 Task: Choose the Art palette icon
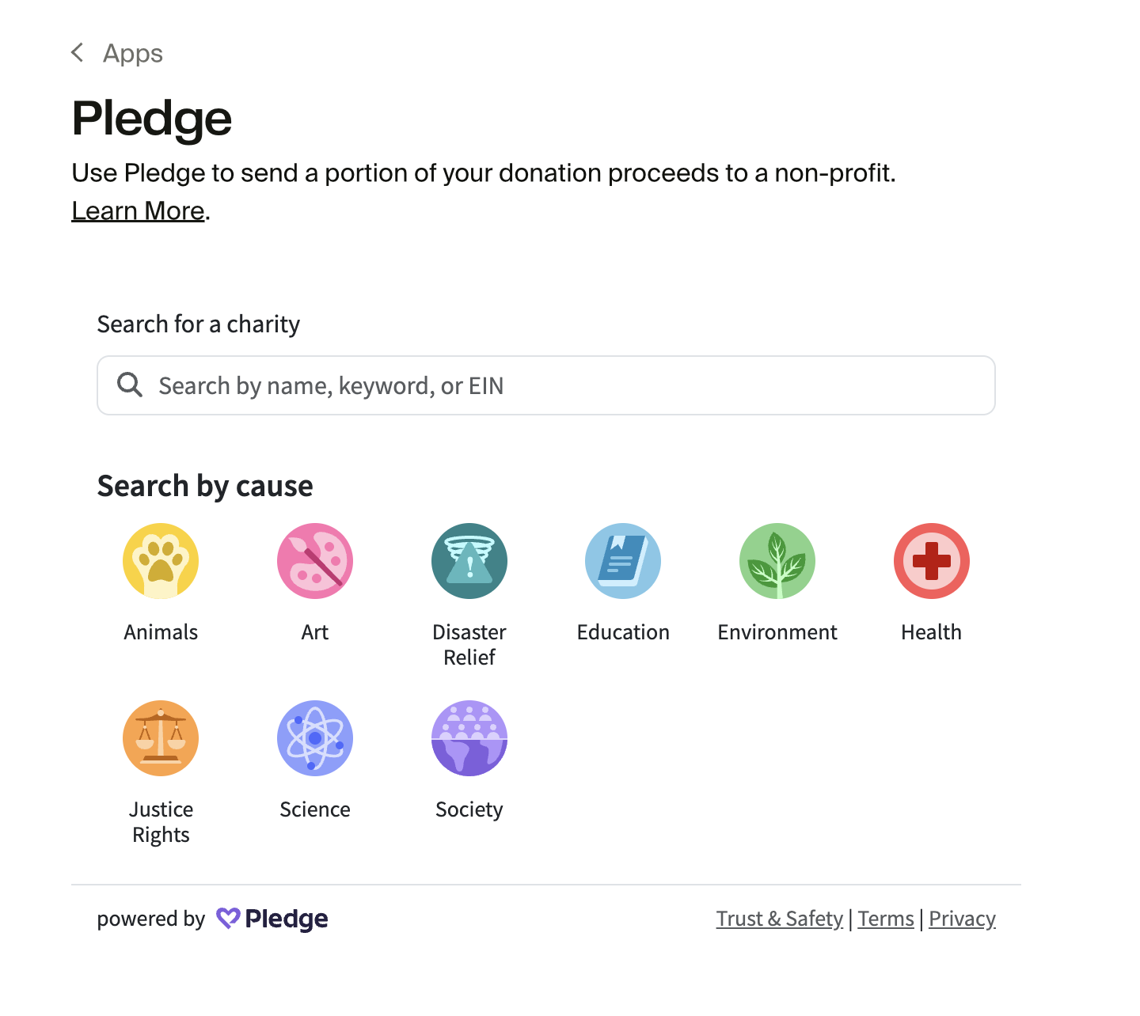[315, 561]
